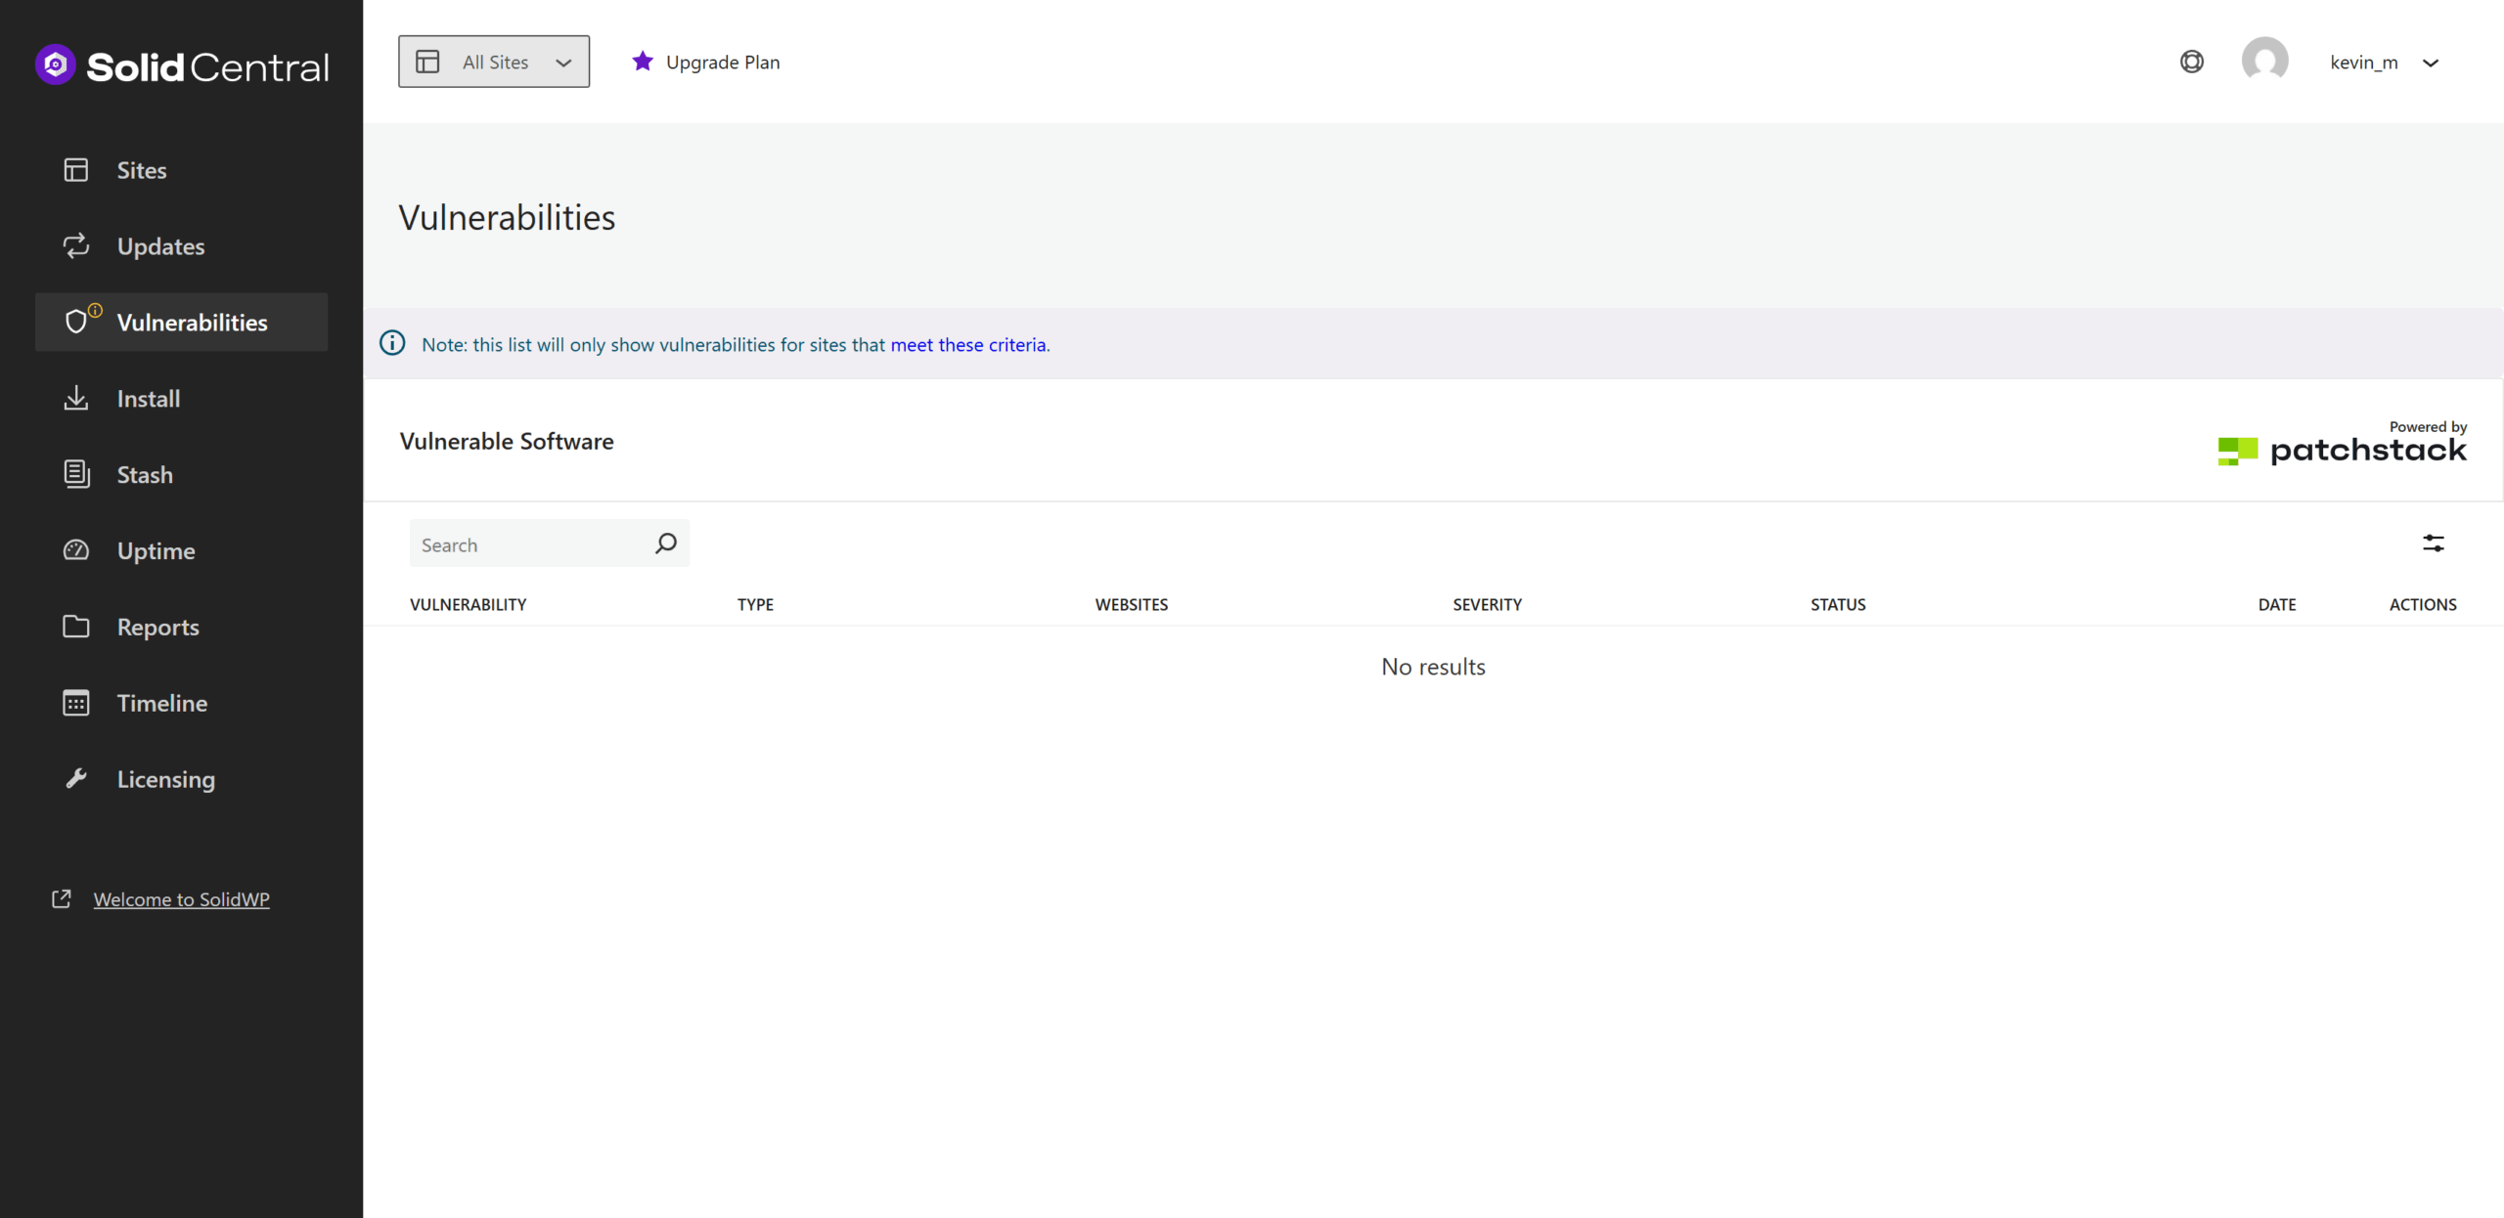Select the Stash icon in sidebar
The width and height of the screenshot is (2504, 1218).
[76, 474]
